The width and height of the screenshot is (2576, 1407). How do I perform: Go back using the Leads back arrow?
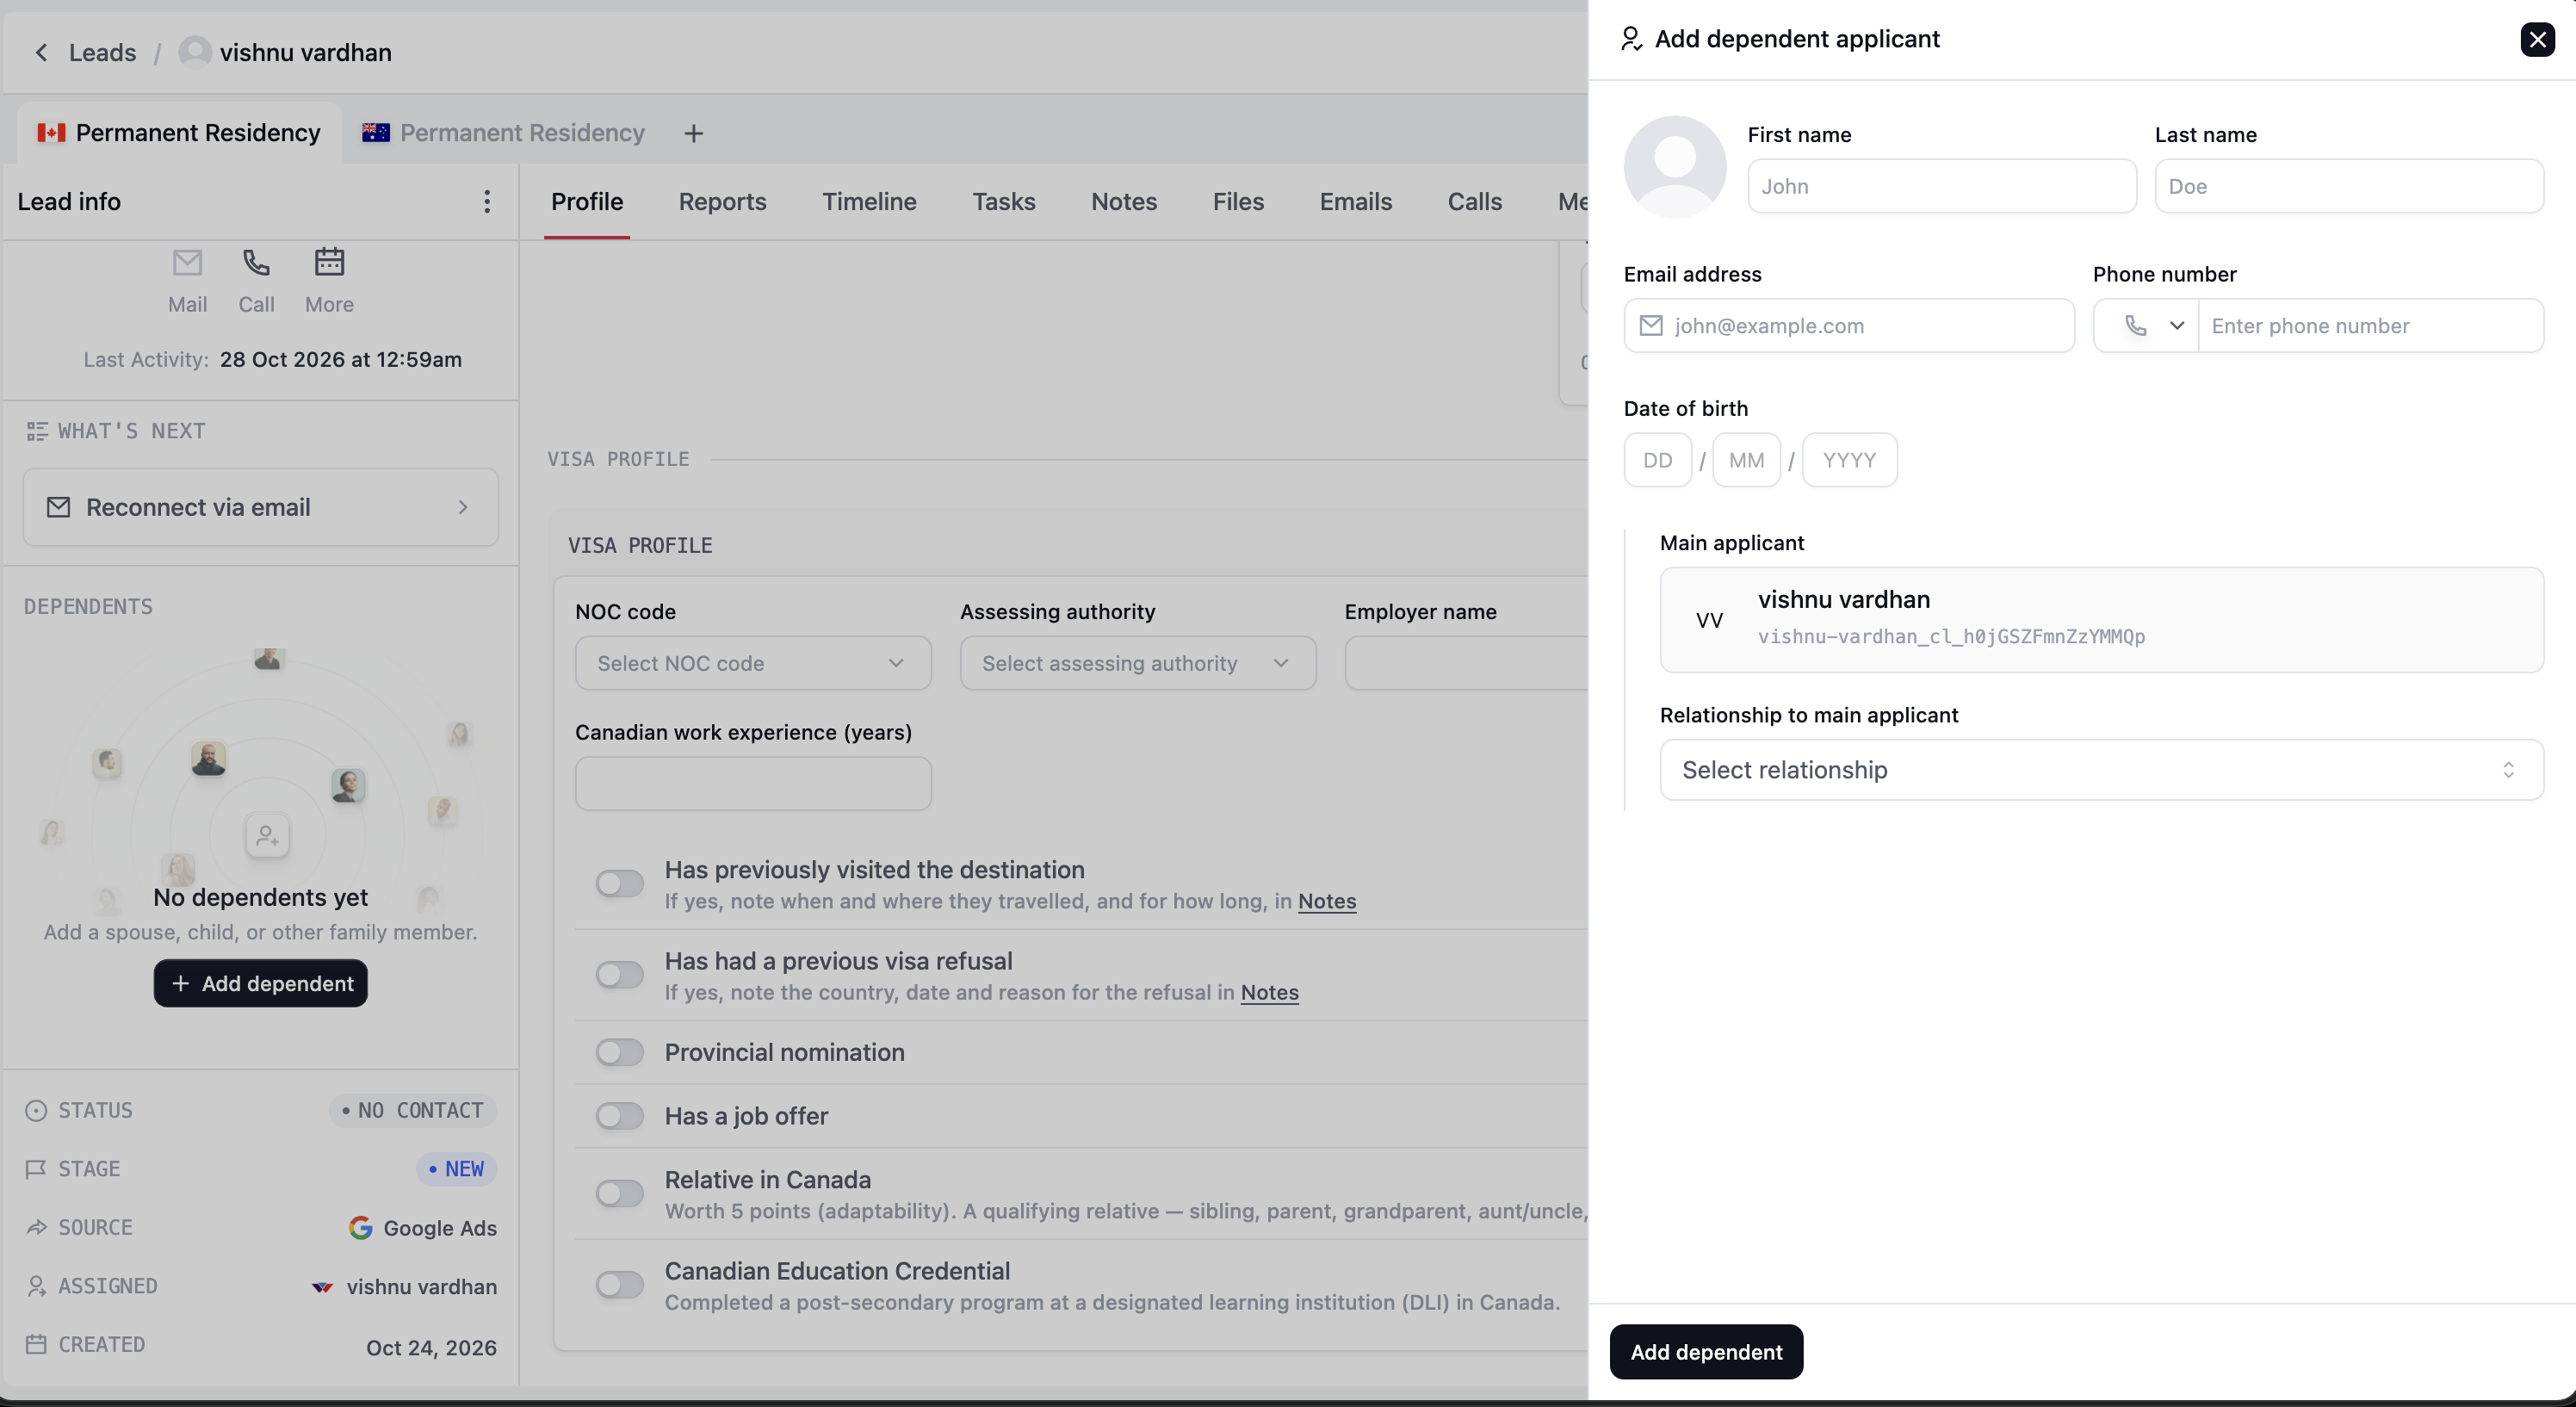(x=42, y=52)
